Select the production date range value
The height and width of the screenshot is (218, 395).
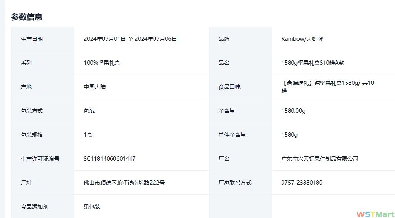[x=130, y=39]
